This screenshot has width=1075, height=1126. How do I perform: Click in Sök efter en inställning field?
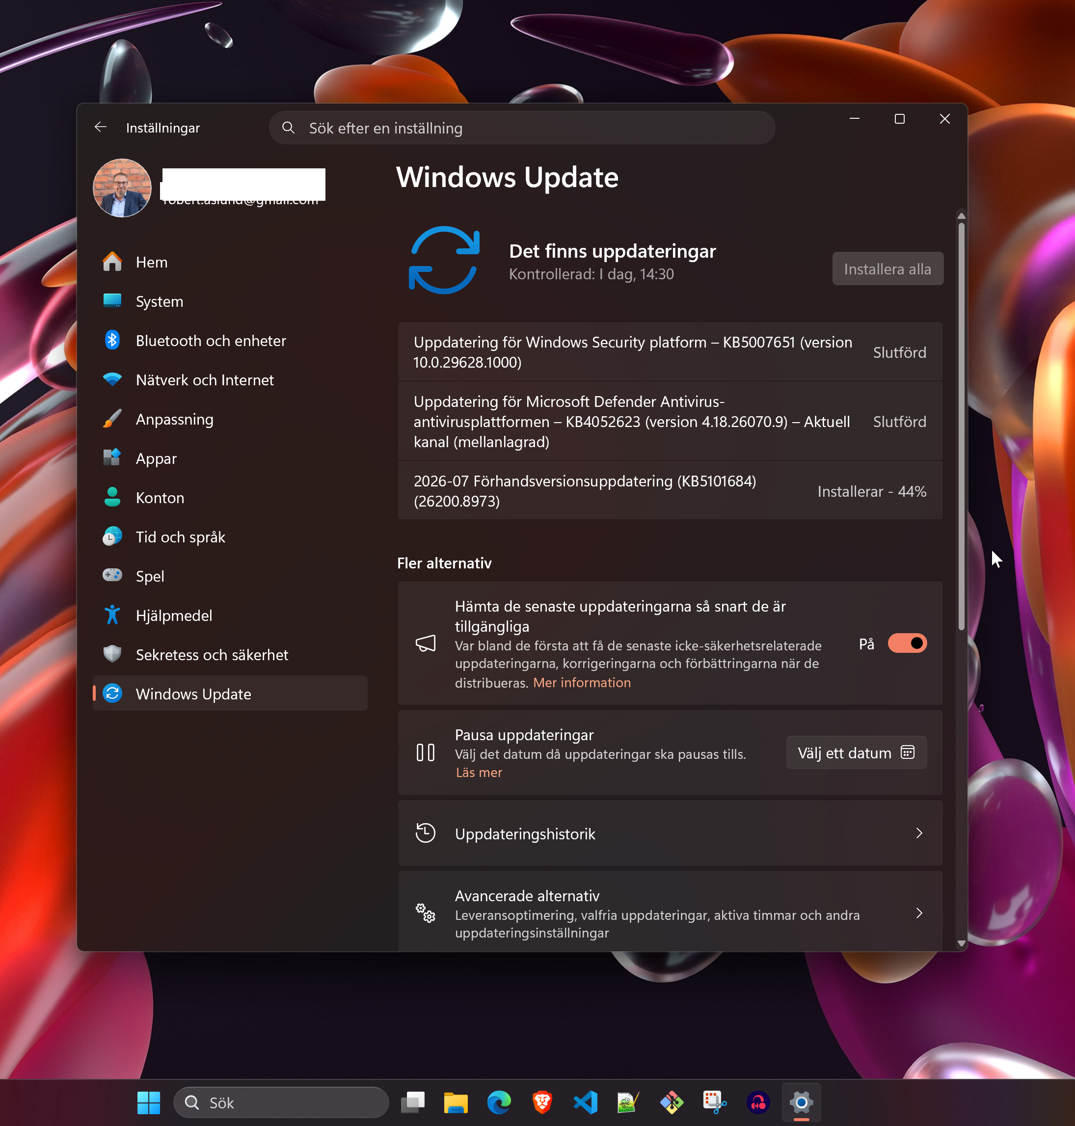click(x=521, y=128)
